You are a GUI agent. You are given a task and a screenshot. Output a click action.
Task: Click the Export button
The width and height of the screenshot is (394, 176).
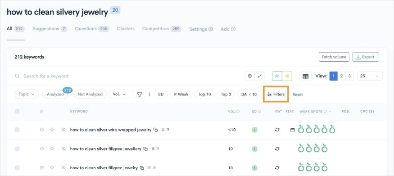(x=366, y=57)
